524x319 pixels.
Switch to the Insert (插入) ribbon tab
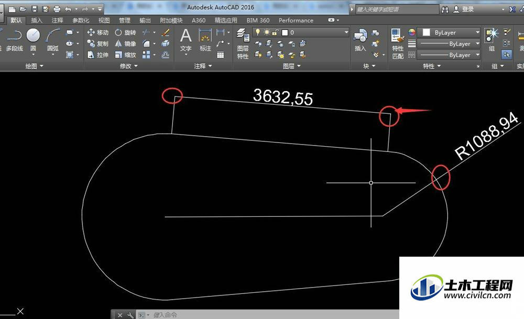37,20
